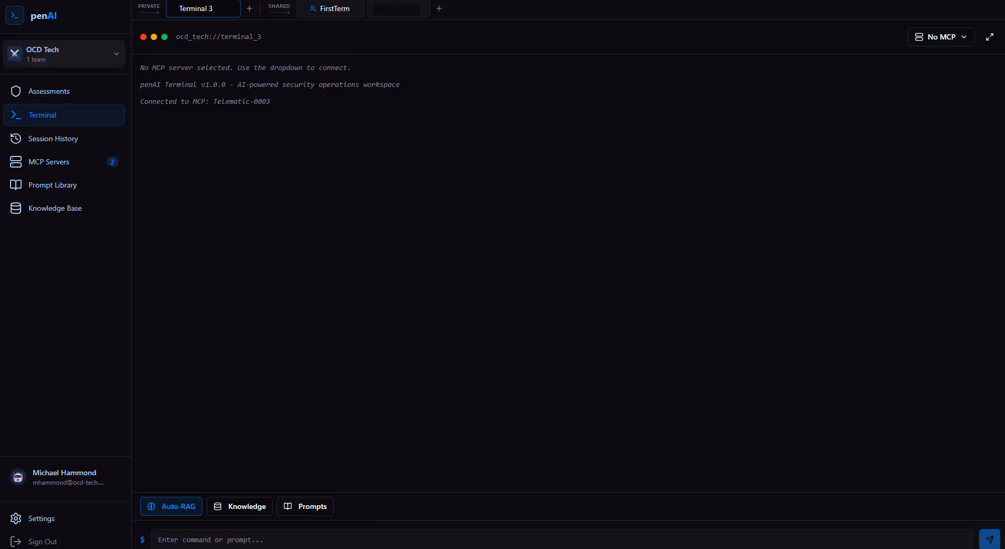Viewport: 1005px width, 549px height.
Task: Click the server icon in No MCP selector
Action: click(x=919, y=37)
